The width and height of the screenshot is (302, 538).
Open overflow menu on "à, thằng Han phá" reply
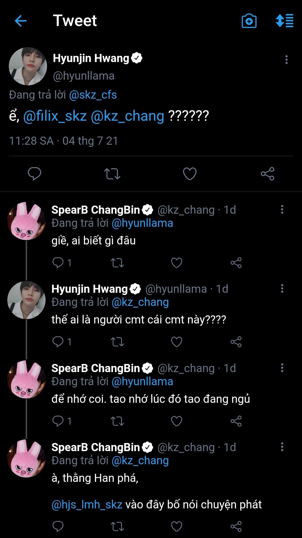click(x=282, y=447)
